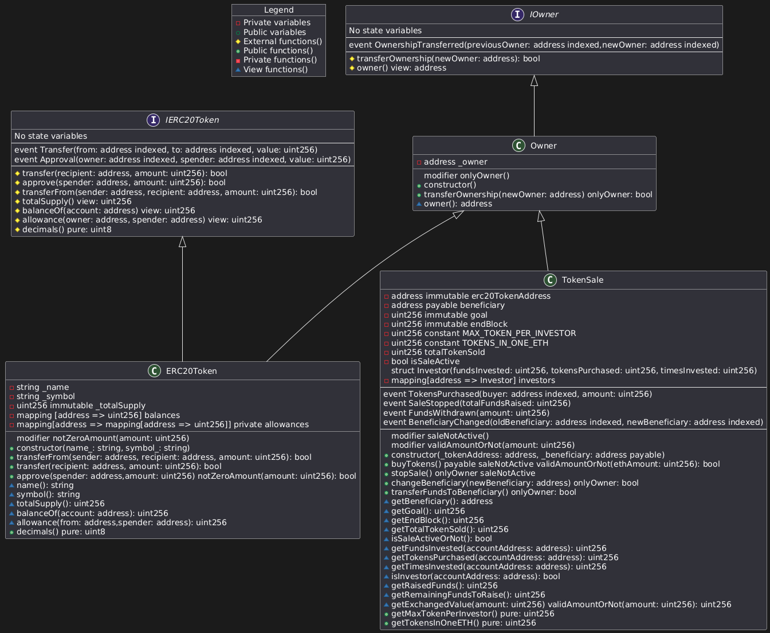Click the circle icon beside 'Public variables' in Legend
This screenshot has width=770, height=633.
coord(238,32)
